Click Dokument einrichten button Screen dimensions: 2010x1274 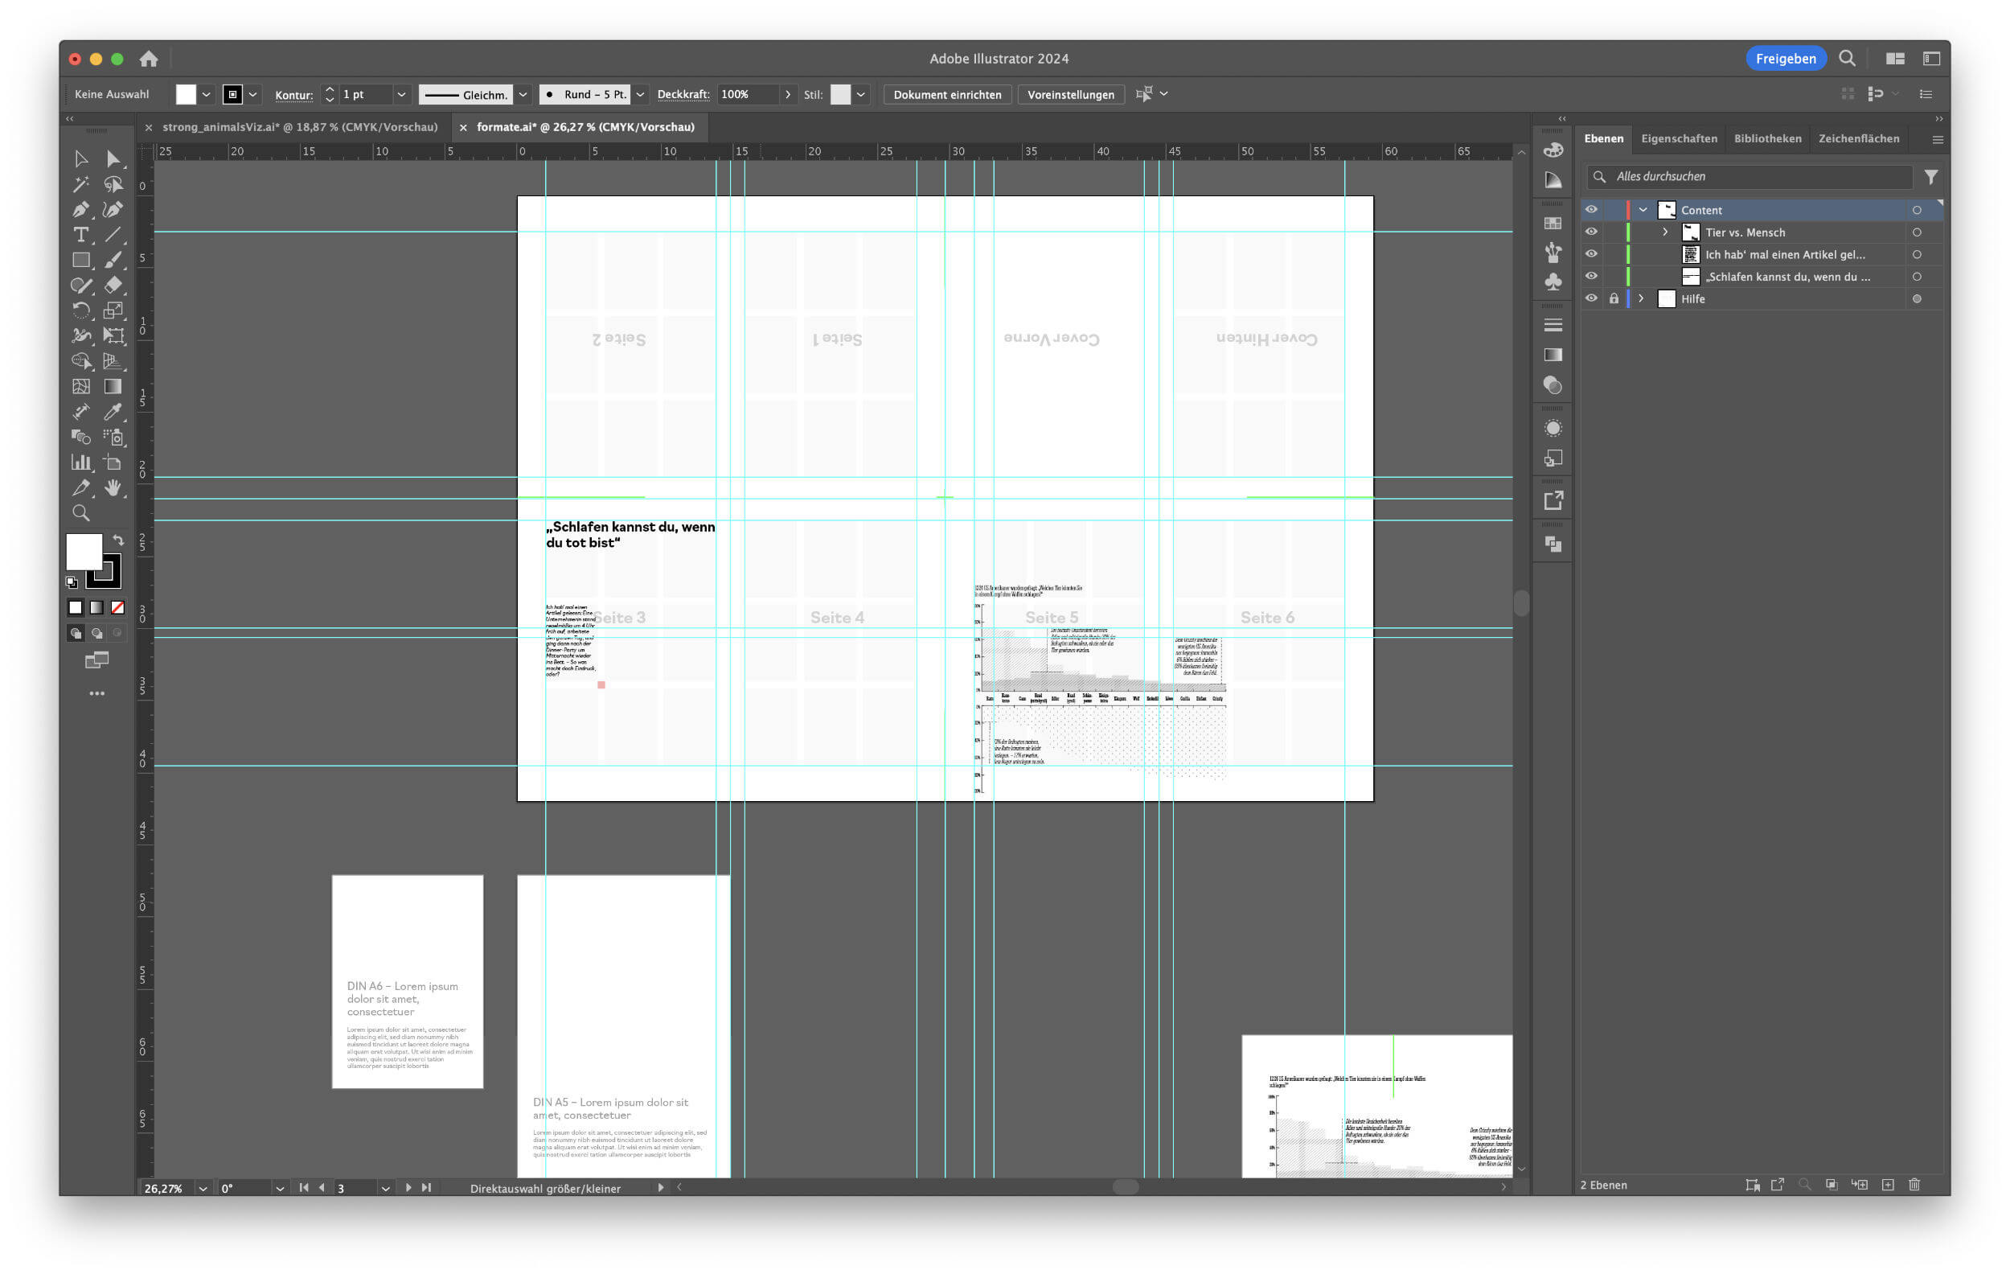pyautogui.click(x=946, y=94)
